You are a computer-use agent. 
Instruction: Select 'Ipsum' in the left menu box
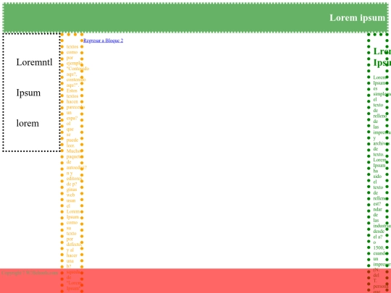28,93
